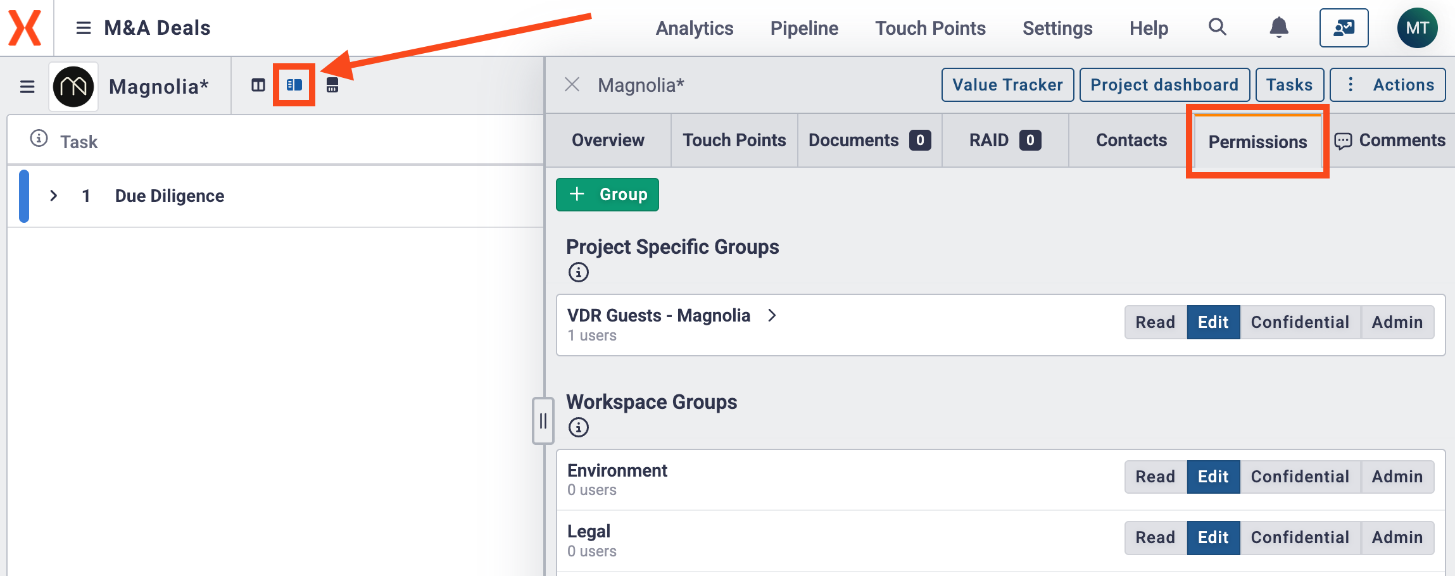Click the Value Tracker button
Image resolution: width=1455 pixels, height=576 pixels.
tap(1007, 85)
